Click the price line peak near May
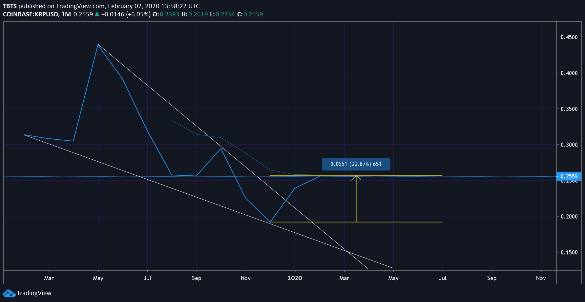Image resolution: width=585 pixels, height=302 pixels. (98, 44)
